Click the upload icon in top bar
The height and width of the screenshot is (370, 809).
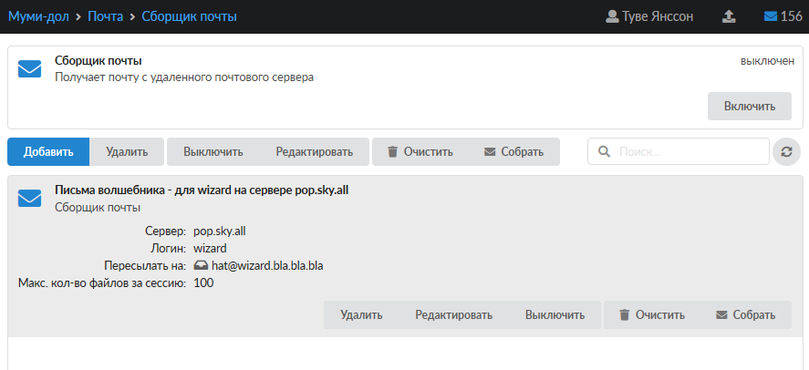[x=728, y=16]
